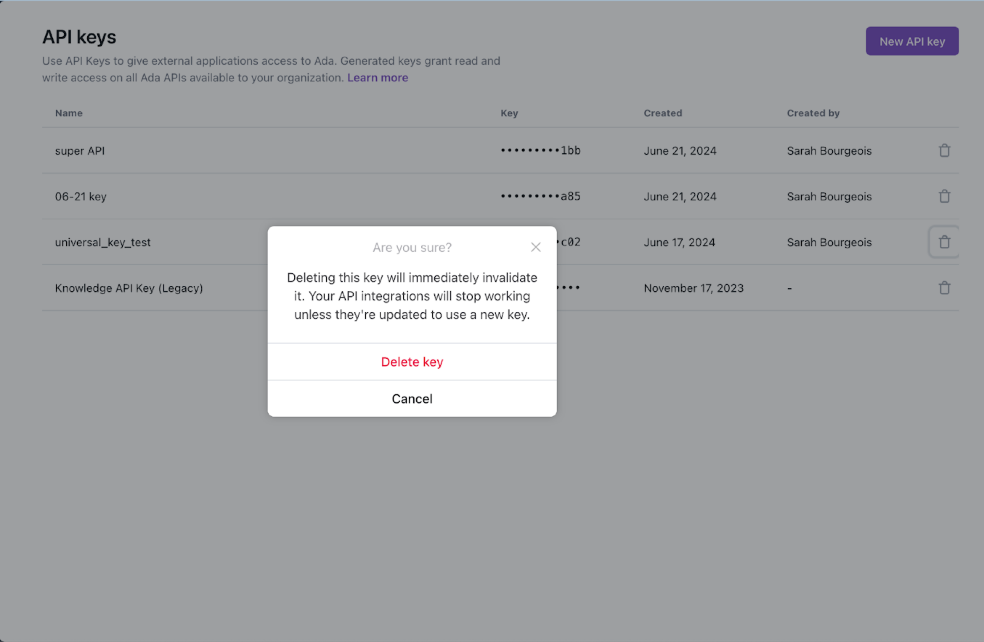Click trash icon for 06-21 key
The image size is (984, 642).
pyautogui.click(x=944, y=196)
